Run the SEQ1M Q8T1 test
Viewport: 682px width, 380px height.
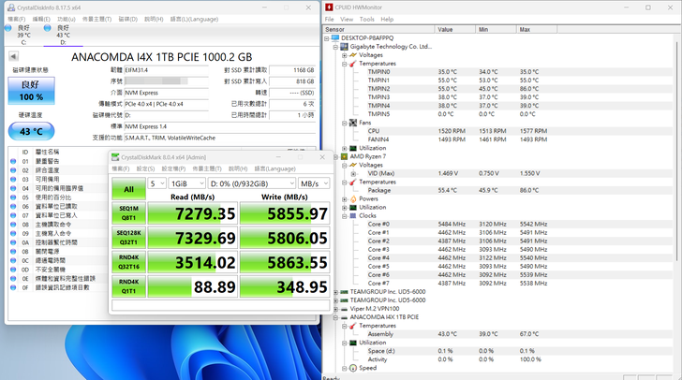pyautogui.click(x=128, y=214)
